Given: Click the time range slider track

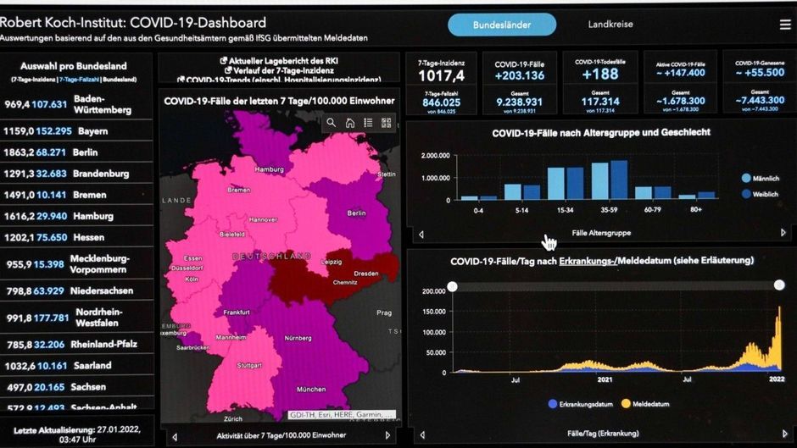Looking at the screenshot, I should coord(616,286).
